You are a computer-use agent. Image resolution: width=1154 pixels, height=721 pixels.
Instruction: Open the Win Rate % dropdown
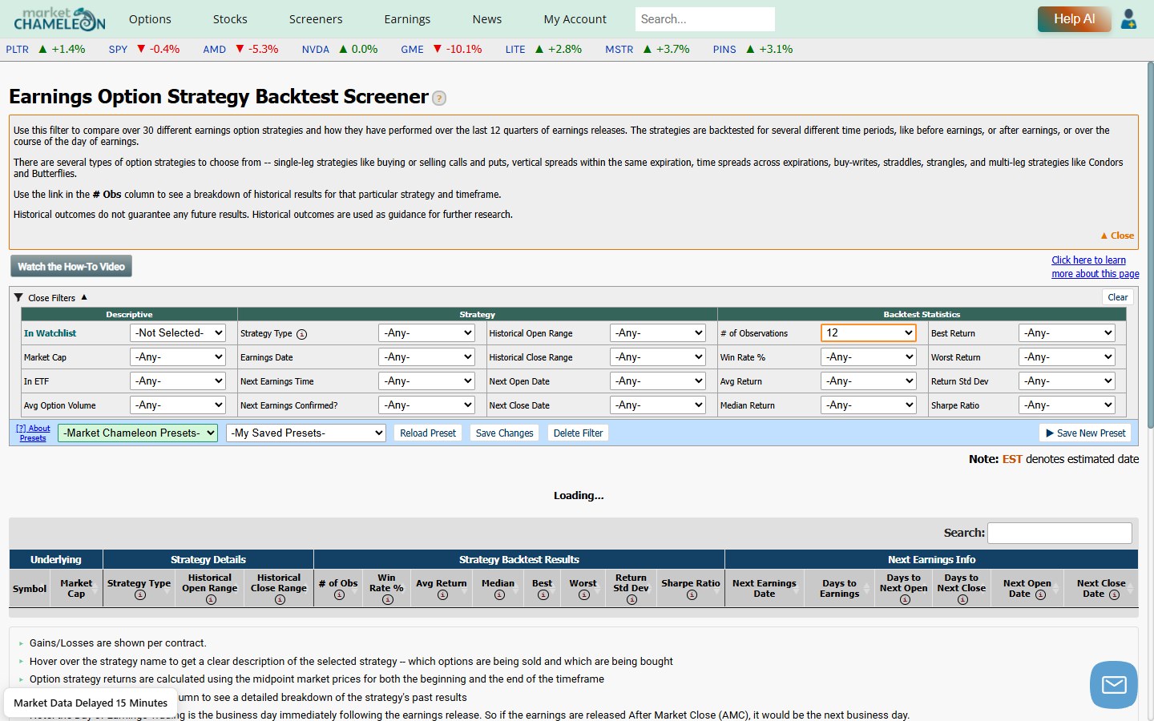pos(869,357)
